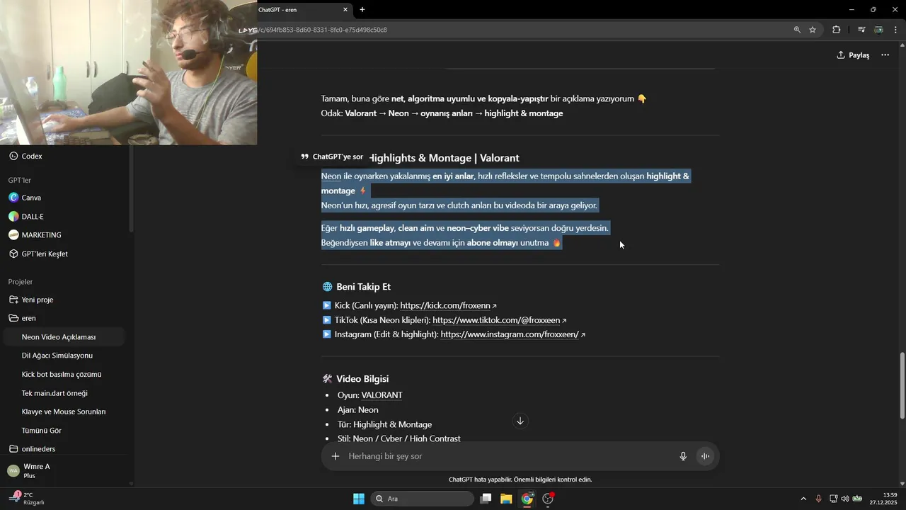Screen dimensions: 906x510
Task: Click the Video Bilgisi heading
Action: (362, 379)
